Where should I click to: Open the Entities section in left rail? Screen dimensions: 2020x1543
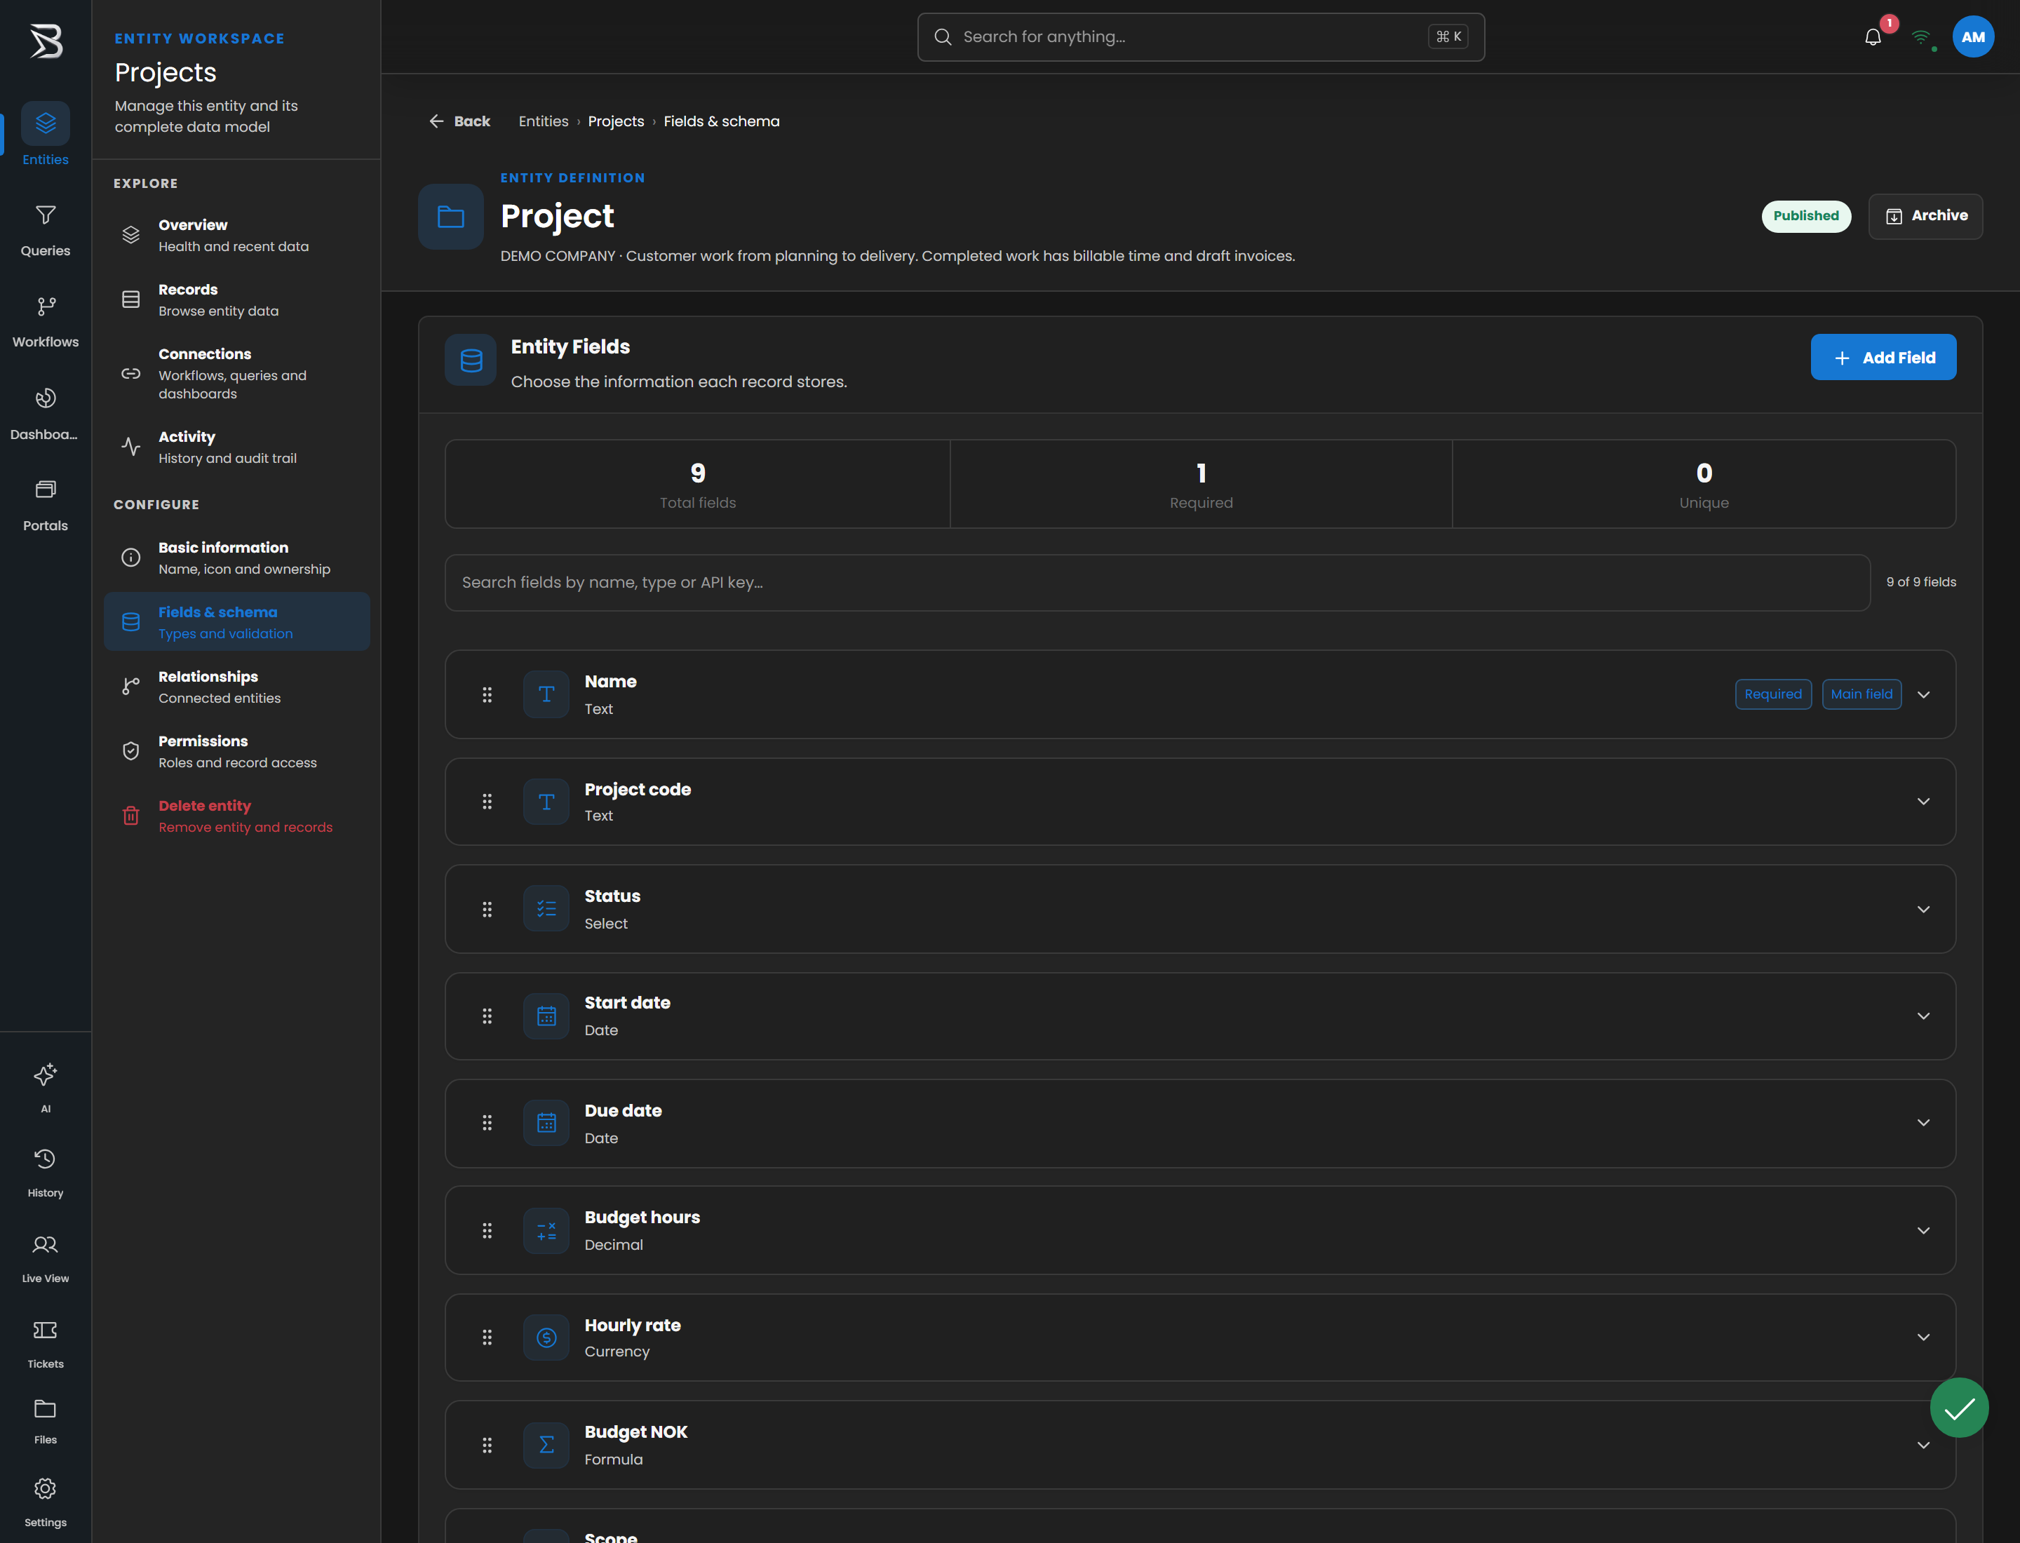[45, 134]
